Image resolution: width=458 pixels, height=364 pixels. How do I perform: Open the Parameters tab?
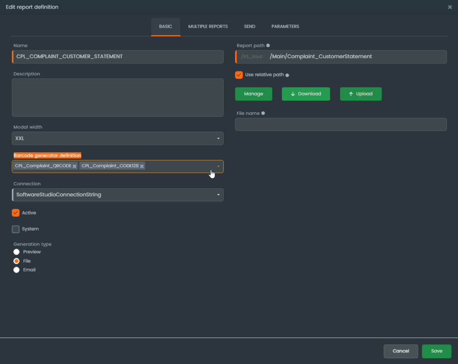[285, 27]
